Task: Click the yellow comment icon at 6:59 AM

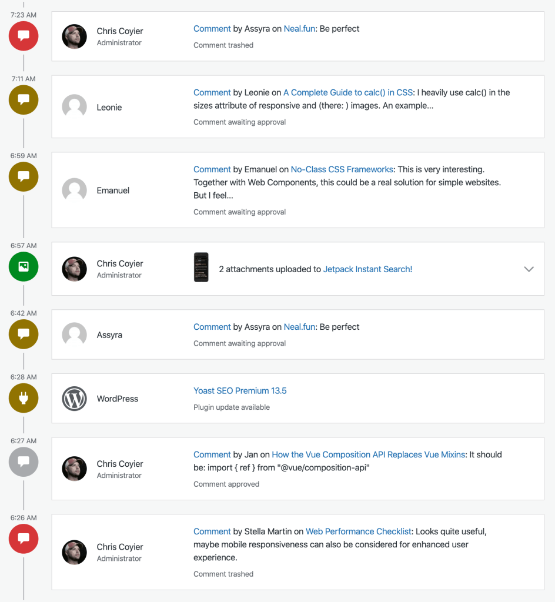Action: [x=24, y=177]
